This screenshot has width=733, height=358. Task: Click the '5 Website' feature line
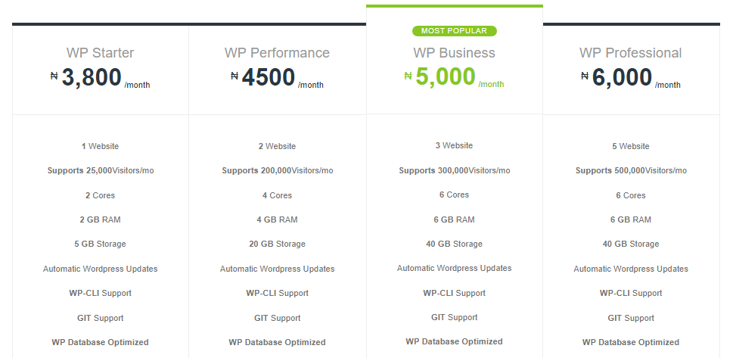[630, 146]
